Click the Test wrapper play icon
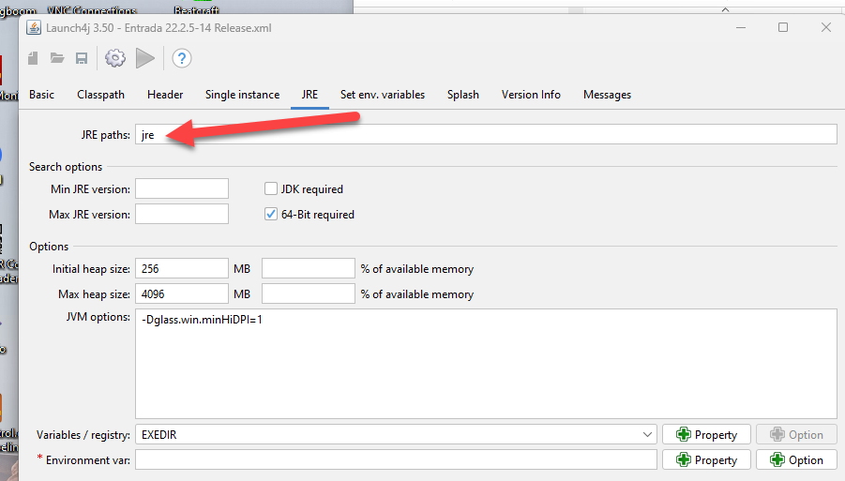The image size is (845, 481). (x=144, y=59)
